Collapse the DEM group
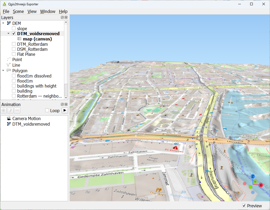 [3, 23]
